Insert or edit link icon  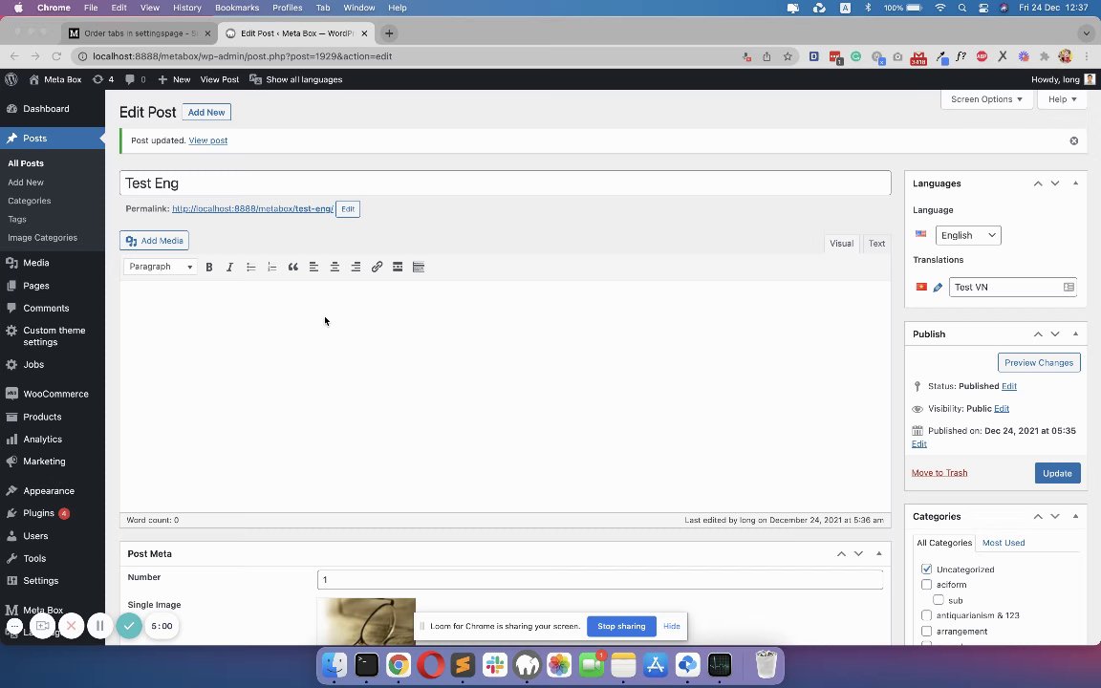(378, 267)
